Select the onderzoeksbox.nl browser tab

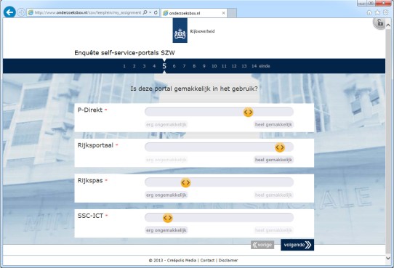click(194, 13)
